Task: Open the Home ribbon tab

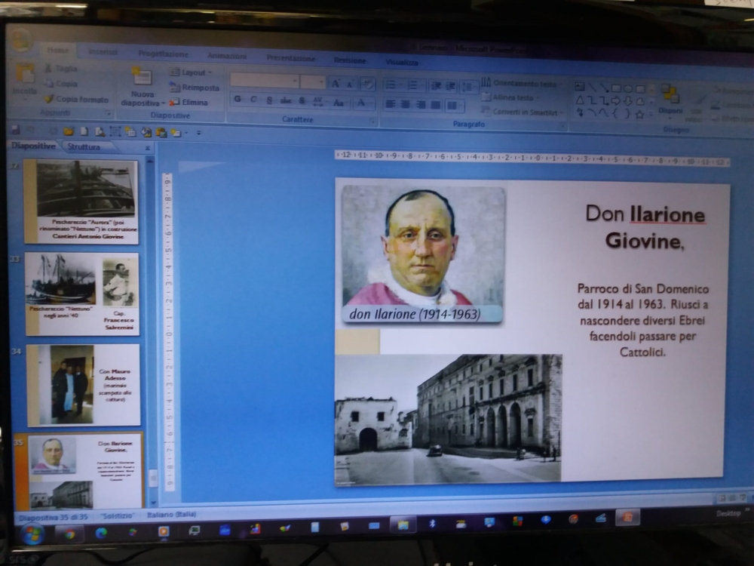Action: point(58,50)
